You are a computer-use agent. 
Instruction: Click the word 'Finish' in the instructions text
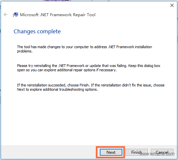[84, 85]
